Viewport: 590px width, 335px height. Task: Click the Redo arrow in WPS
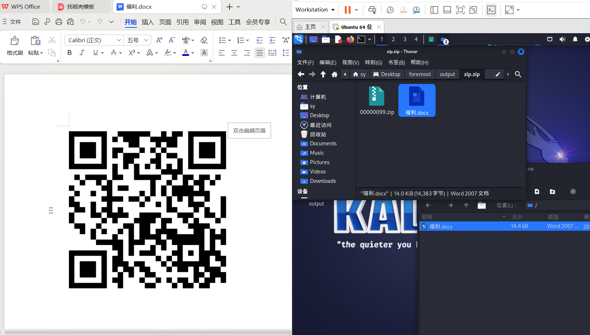coord(100,22)
